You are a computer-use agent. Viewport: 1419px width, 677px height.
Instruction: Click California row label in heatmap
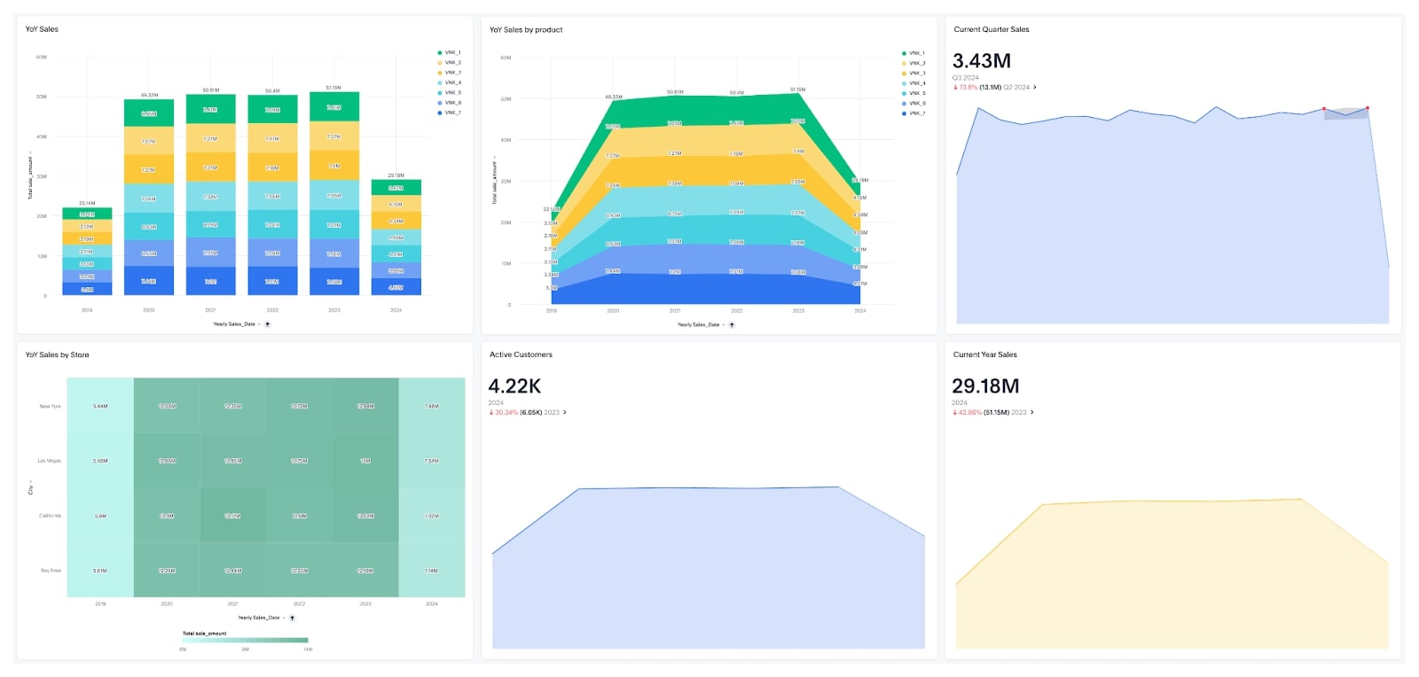click(x=51, y=516)
